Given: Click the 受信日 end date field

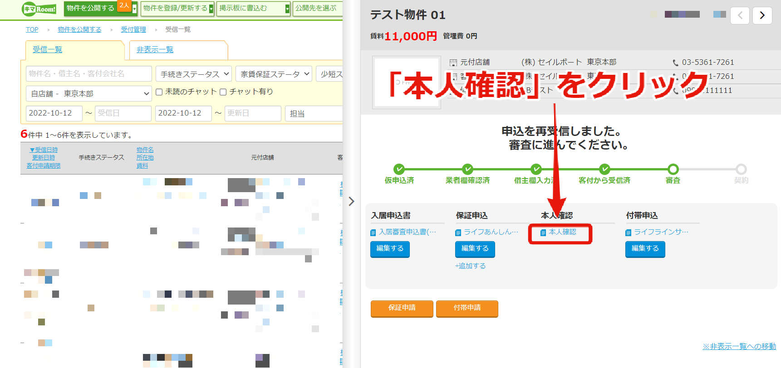Looking at the screenshot, I should (123, 113).
